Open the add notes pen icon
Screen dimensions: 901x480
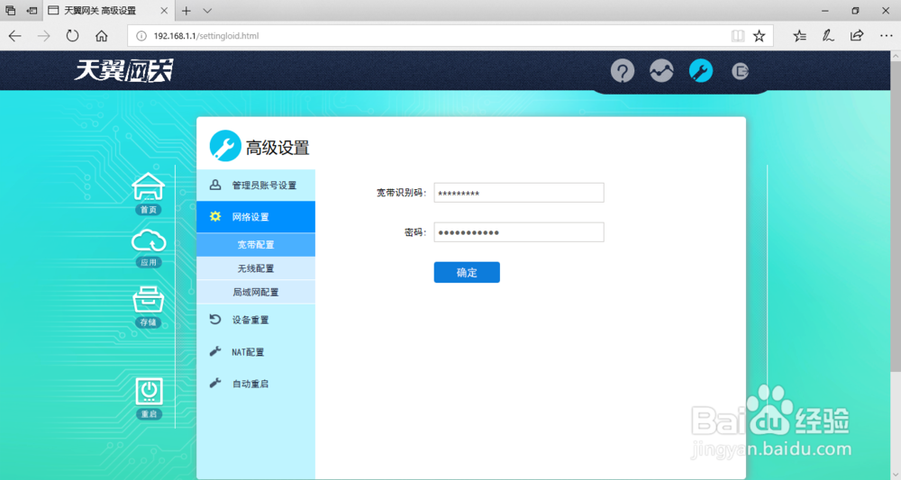point(828,36)
